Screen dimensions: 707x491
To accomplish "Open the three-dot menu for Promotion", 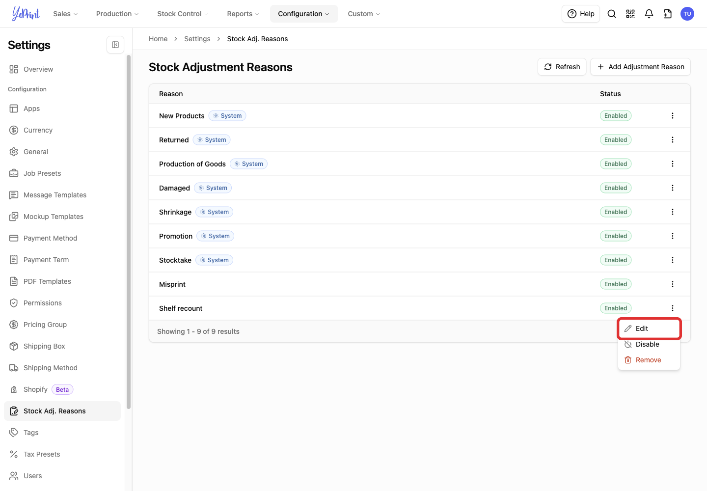I will pos(673,236).
